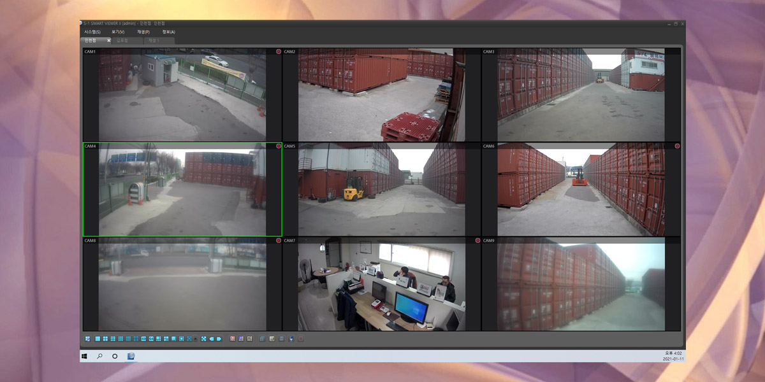Go to next camera page arrow
This screenshot has height=382, width=765.
[219, 339]
